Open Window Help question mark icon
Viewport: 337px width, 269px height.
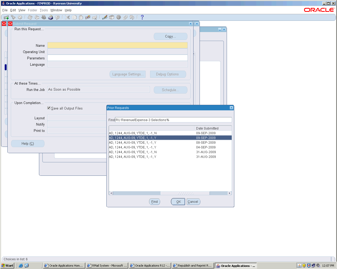[142, 17]
